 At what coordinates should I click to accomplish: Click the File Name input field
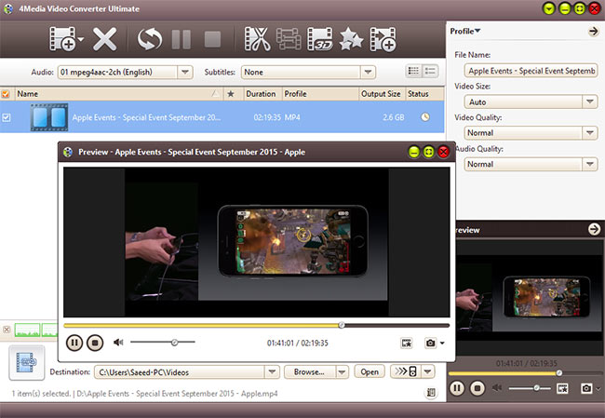[525, 71]
